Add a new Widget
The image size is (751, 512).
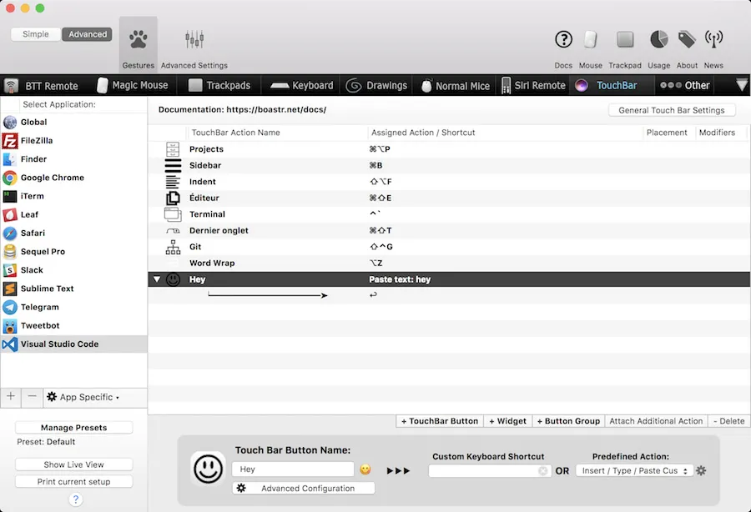[x=507, y=421]
